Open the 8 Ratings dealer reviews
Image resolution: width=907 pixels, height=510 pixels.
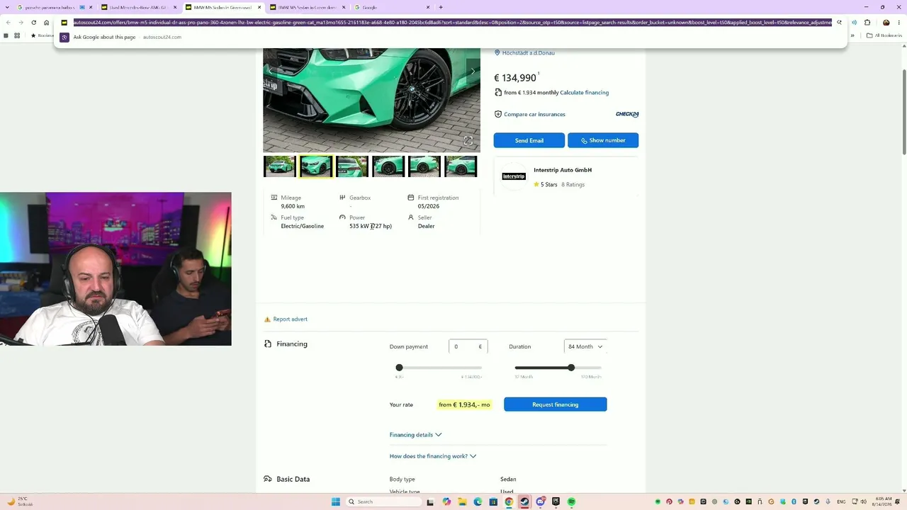[x=573, y=185]
